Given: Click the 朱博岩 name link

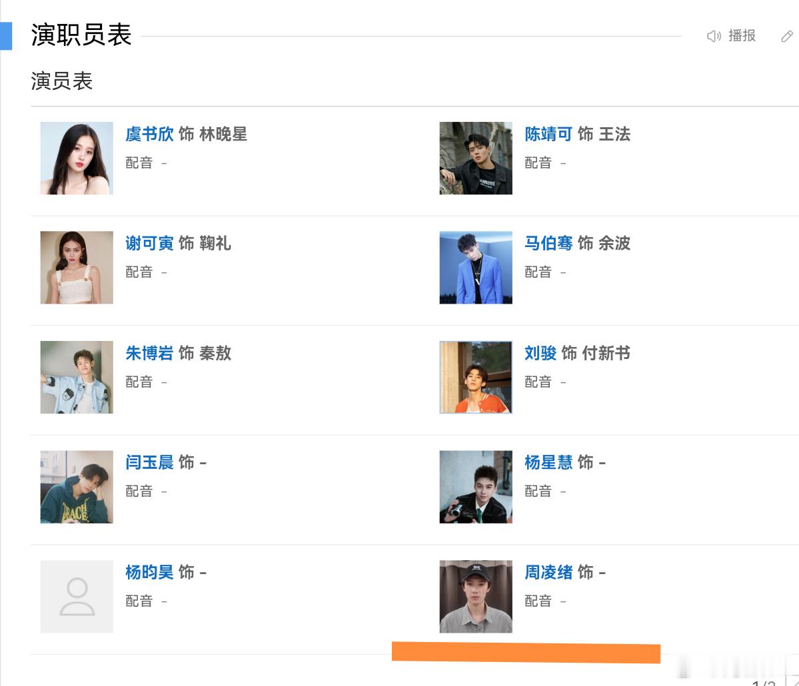Looking at the screenshot, I should tap(149, 353).
